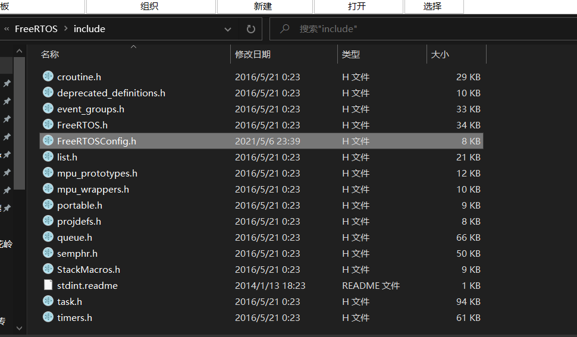Navigate to the FreeRTOS breadcrumb folder

(x=36, y=29)
